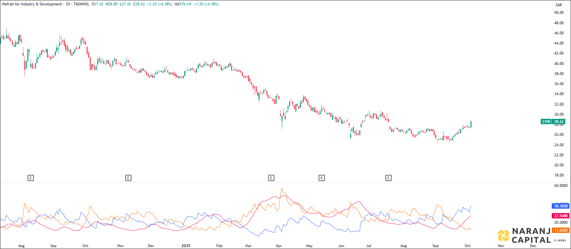
Task: Select the earnings marker just before April 2025
Action: click(x=271, y=178)
